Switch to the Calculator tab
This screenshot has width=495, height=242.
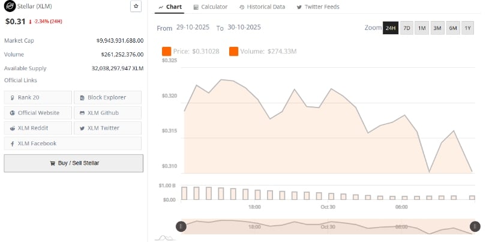click(x=210, y=7)
